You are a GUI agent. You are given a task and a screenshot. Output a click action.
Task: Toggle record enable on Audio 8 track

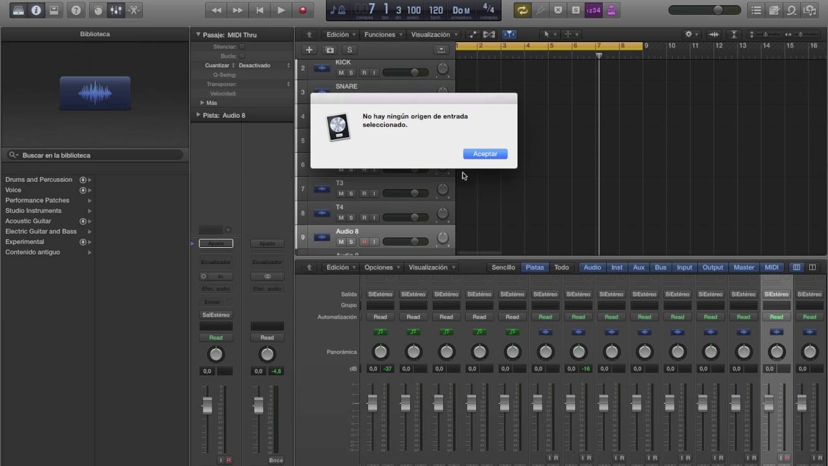pyautogui.click(x=364, y=241)
